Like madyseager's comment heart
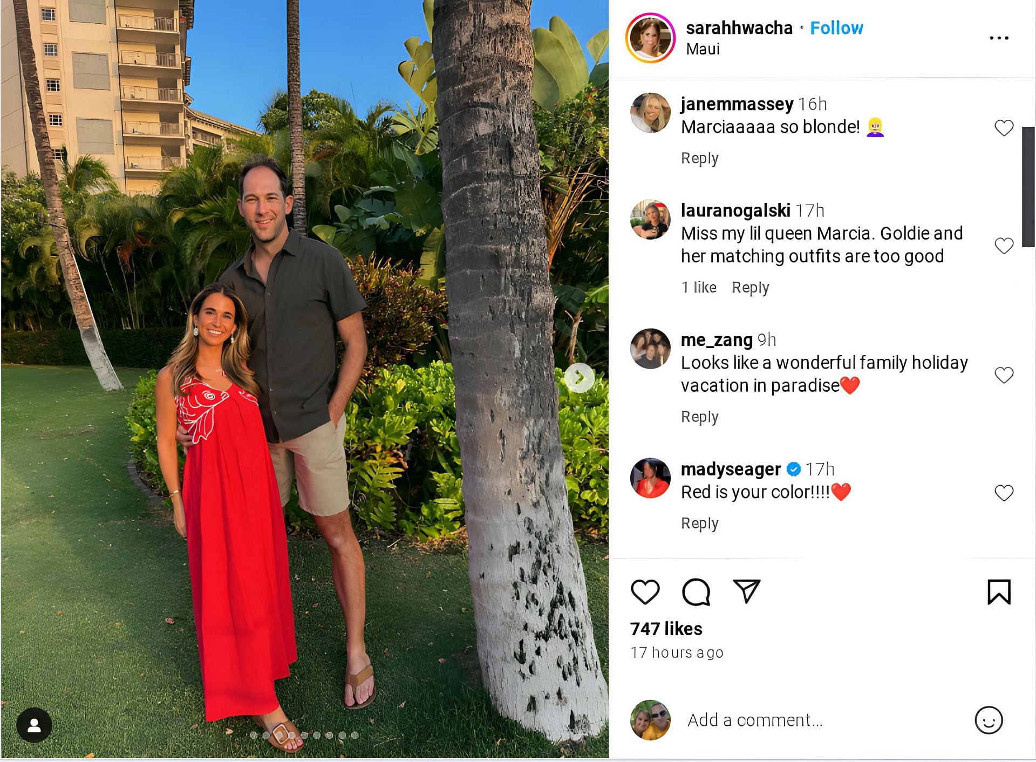The image size is (1036, 762). [1004, 493]
